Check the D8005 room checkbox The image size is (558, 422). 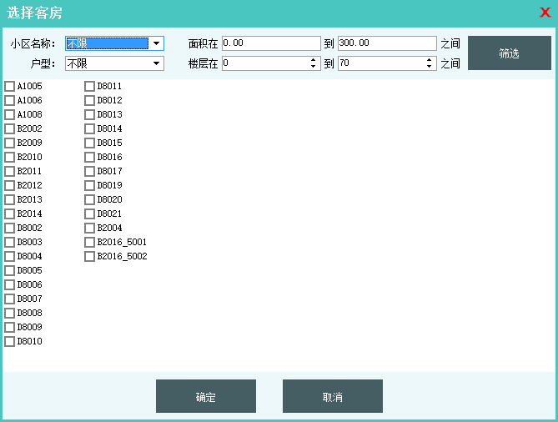coord(10,271)
